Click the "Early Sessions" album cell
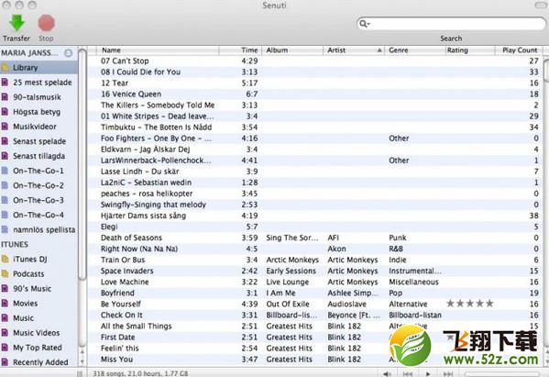Screen dimensions: 549x377 (x=291, y=271)
